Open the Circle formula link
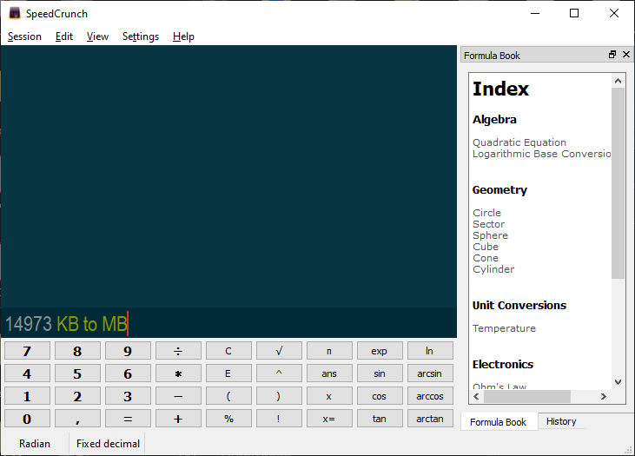Screen dimensions: 635x456 coord(486,213)
